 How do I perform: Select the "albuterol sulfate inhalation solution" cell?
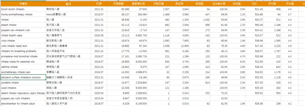(23, 77)
